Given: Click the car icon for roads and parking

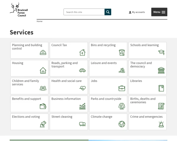Looking at the screenshot, I should (x=82, y=70).
